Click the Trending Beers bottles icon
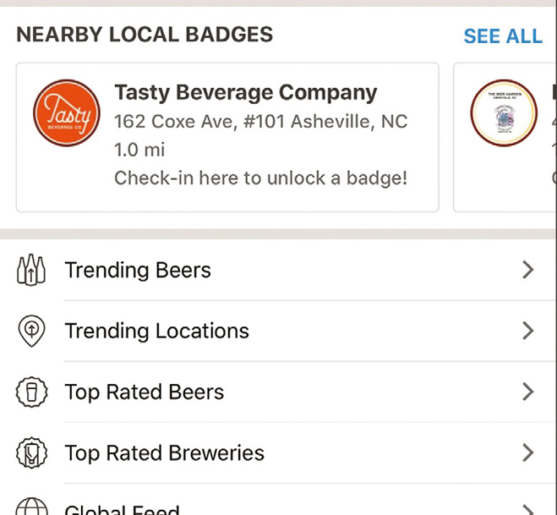 click(31, 271)
